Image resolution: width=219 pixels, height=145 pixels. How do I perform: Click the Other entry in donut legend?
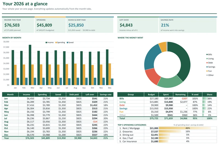click(210, 75)
